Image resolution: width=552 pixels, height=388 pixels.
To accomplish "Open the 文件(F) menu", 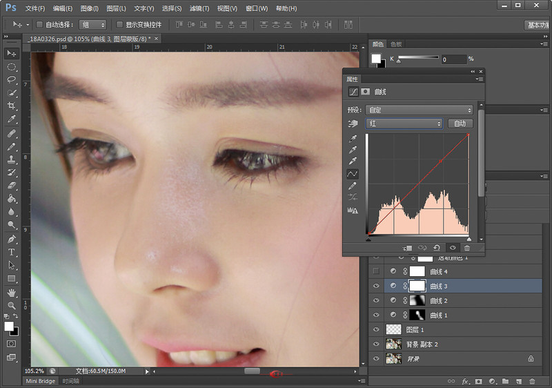I will (35, 8).
